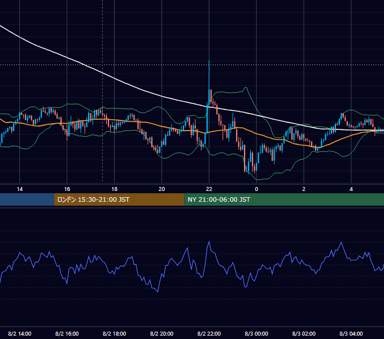Click the 20 hour label on the price chart axis

162,189
